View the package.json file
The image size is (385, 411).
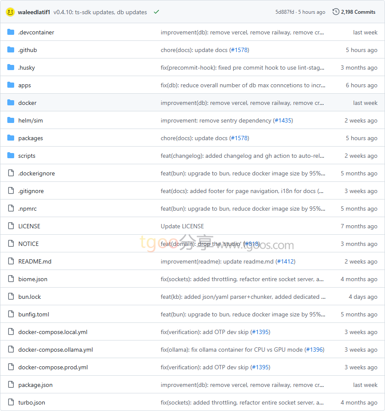tap(35, 385)
